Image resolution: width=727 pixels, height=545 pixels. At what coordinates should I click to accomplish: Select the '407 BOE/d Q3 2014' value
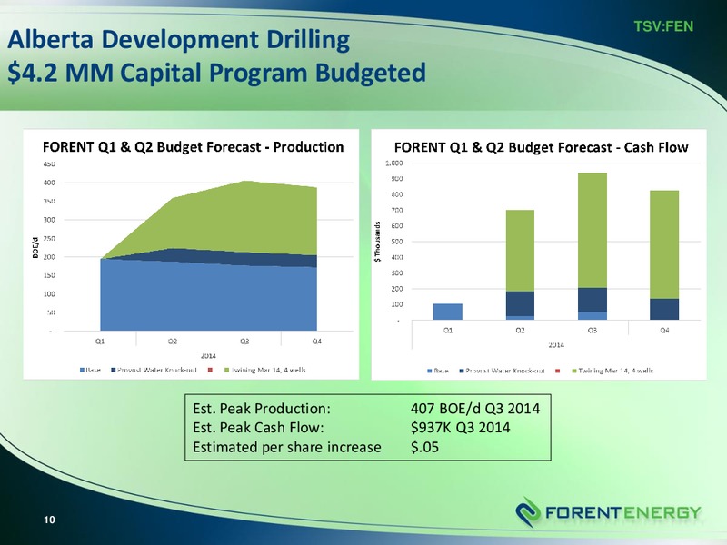(x=475, y=409)
